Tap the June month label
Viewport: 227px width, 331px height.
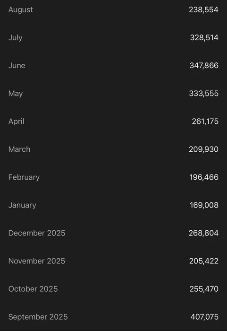(x=17, y=65)
